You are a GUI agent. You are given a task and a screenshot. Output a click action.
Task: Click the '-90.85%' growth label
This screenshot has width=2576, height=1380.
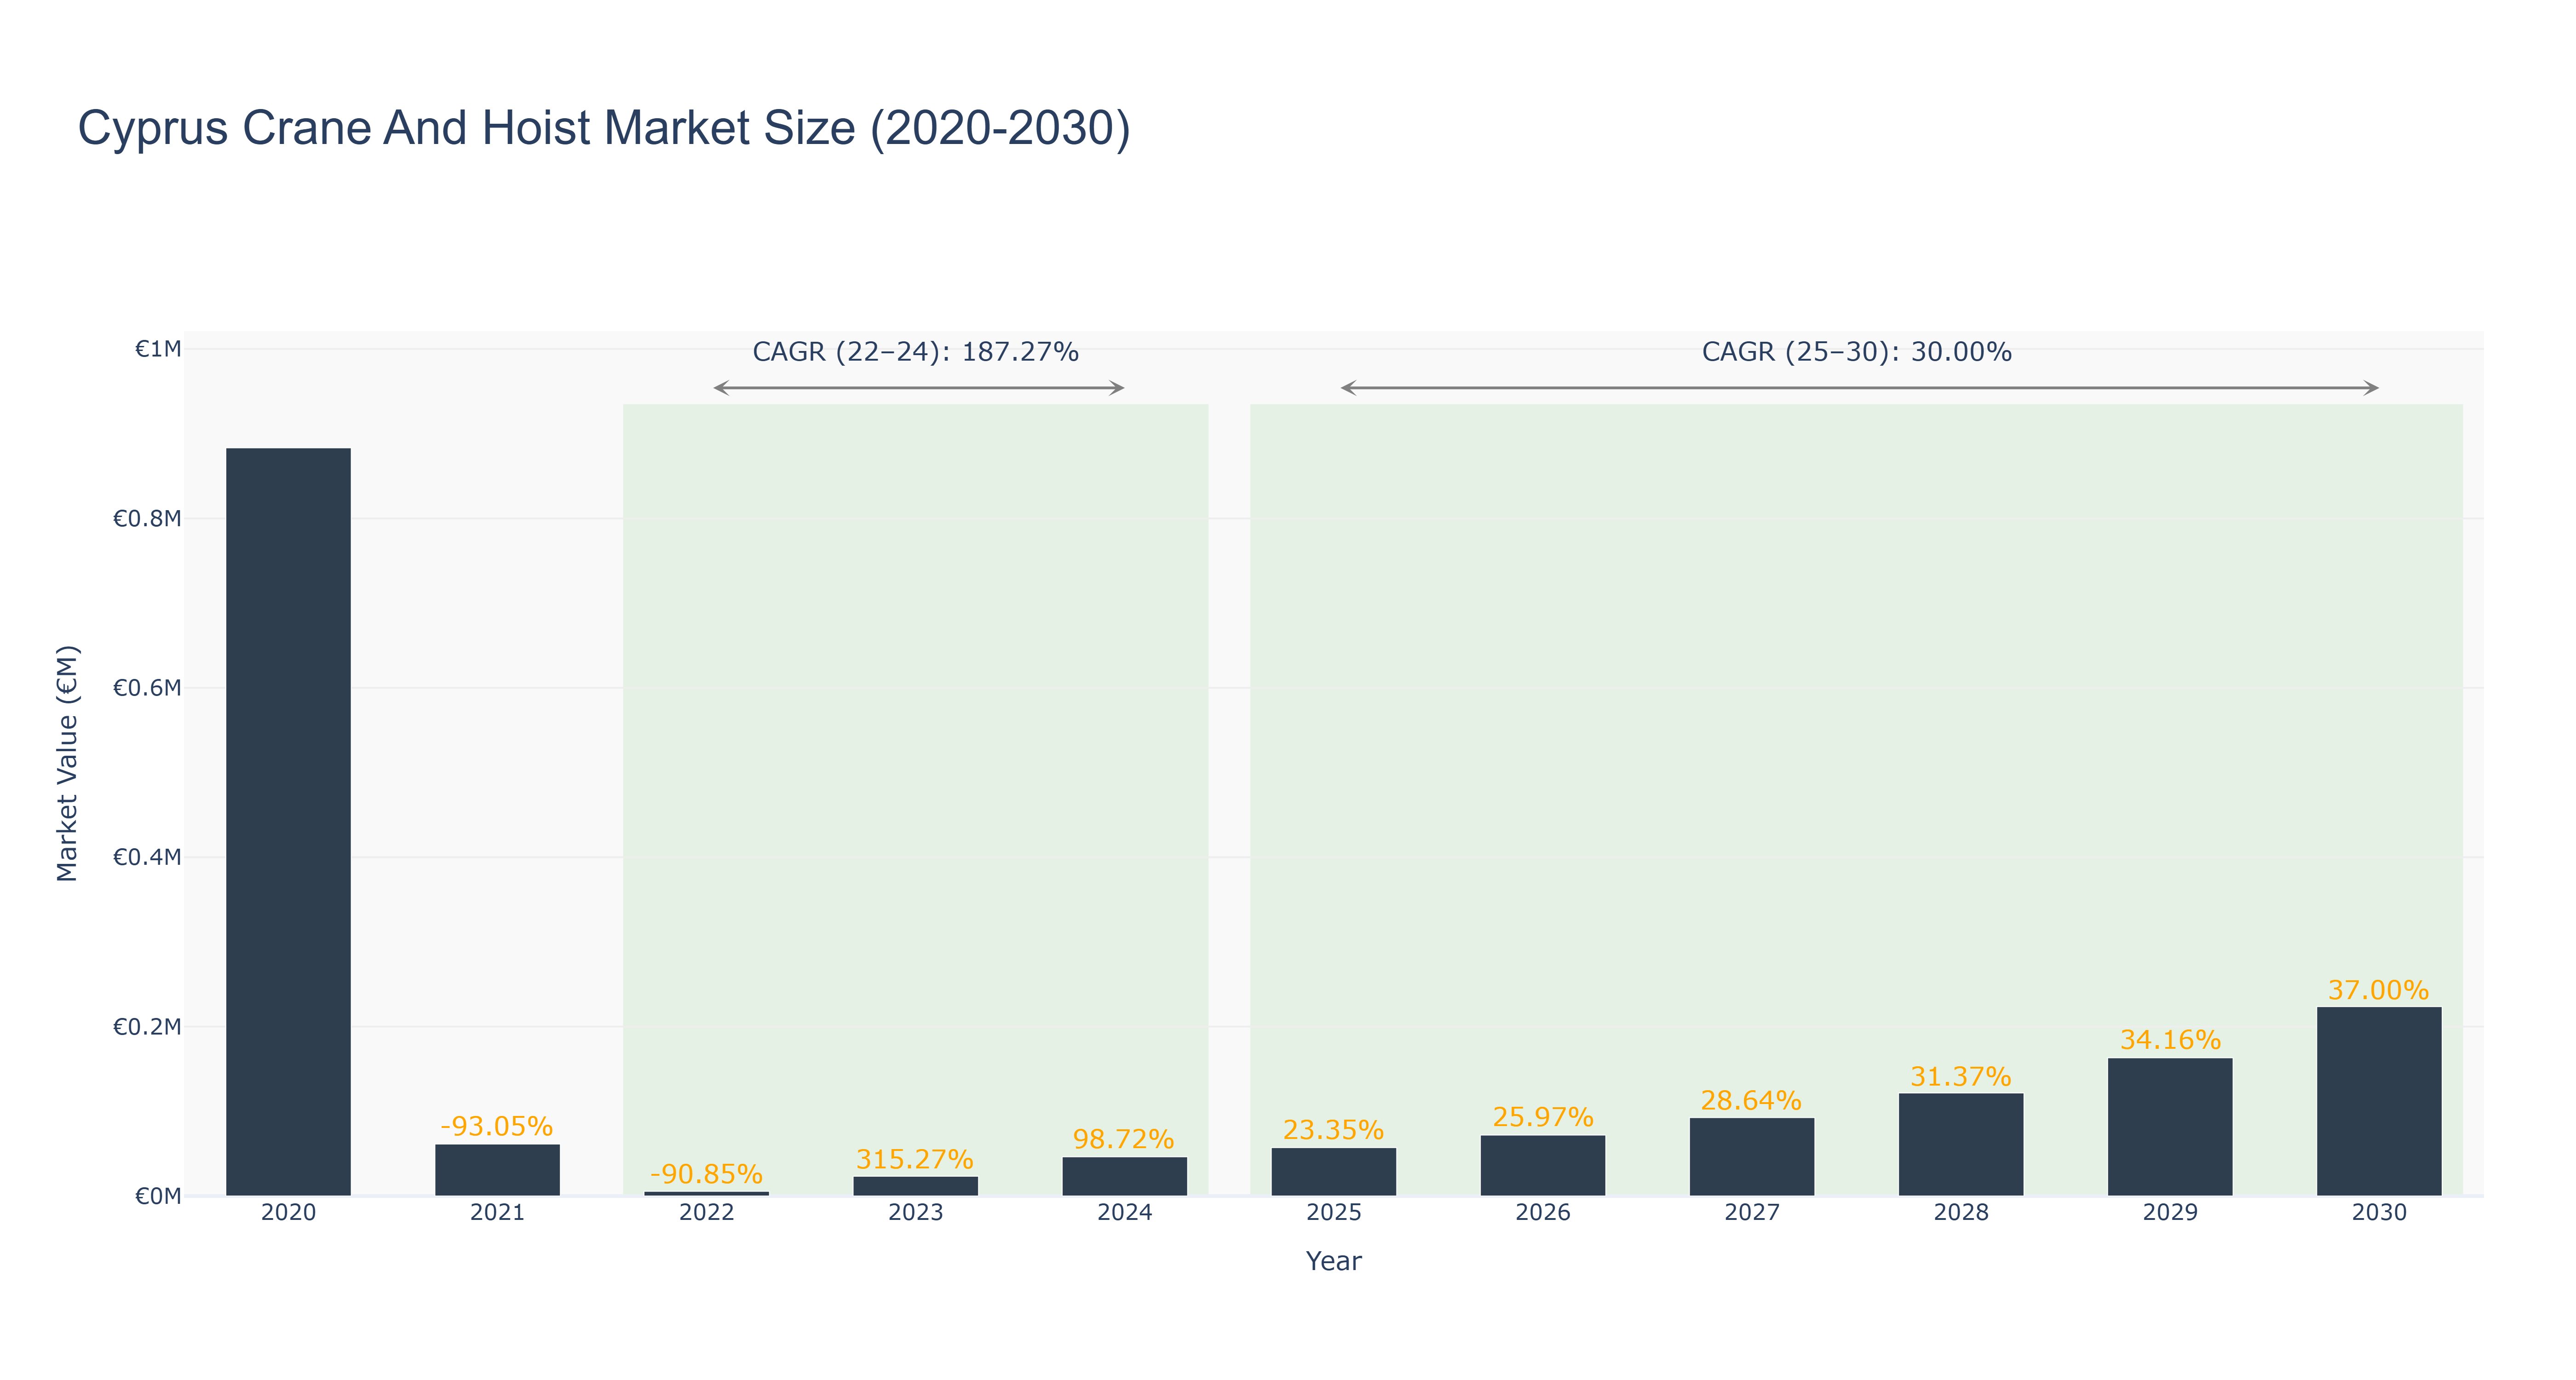(x=707, y=1174)
